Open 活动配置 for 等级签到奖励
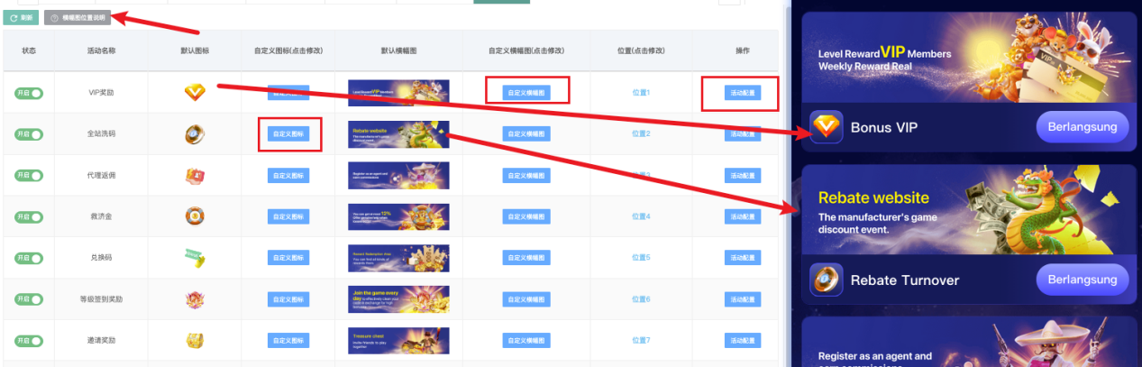The image size is (1142, 367). [743, 299]
